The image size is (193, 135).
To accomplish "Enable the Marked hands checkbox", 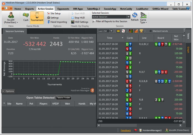I will [x=151, y=31].
